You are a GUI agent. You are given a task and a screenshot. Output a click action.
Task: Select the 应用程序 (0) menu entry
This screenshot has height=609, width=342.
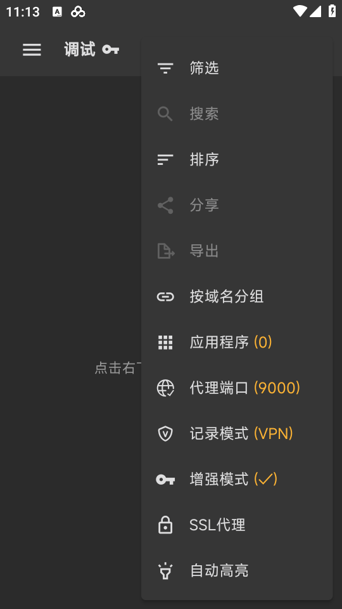237,343
